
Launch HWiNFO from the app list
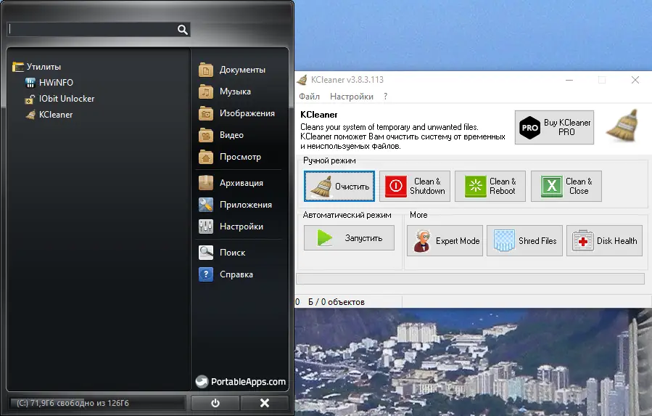coord(49,83)
